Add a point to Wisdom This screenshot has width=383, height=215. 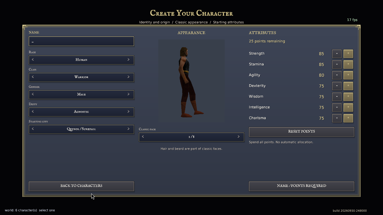click(x=348, y=97)
